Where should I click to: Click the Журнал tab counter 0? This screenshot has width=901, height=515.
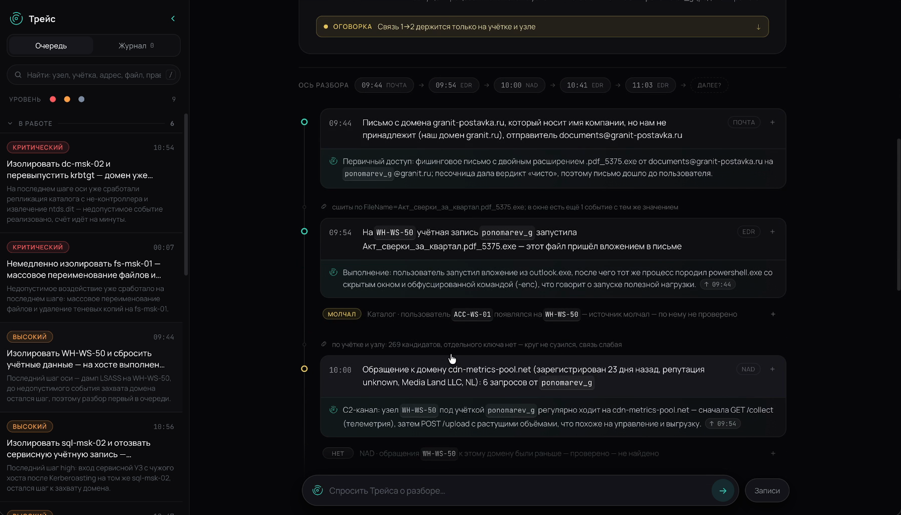[152, 46]
